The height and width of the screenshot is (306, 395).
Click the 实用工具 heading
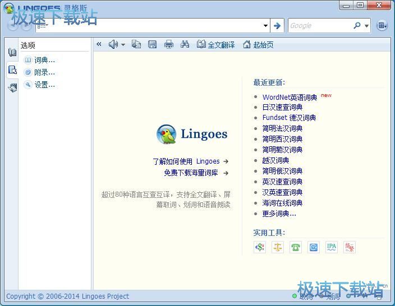[x=269, y=233]
